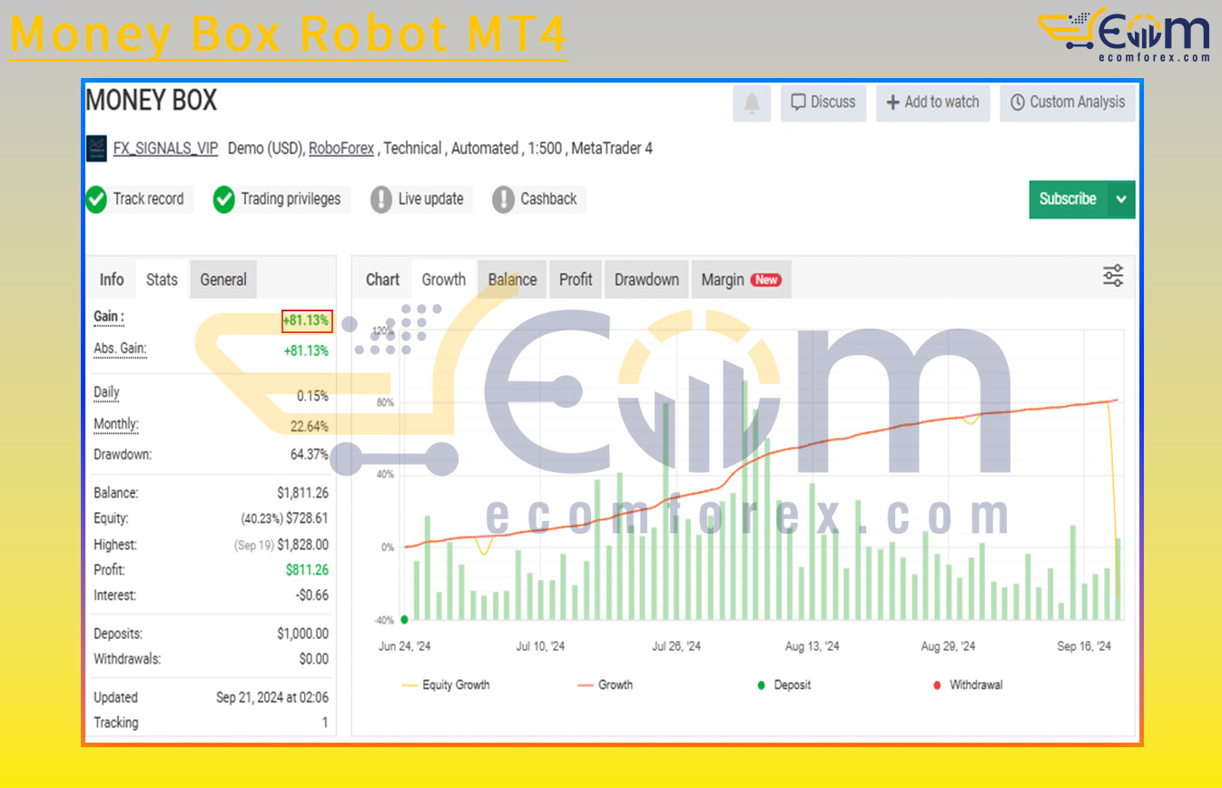Viewport: 1222px width, 788px height.
Task: Click the ecomforex.com logo top right
Action: coord(1124,34)
